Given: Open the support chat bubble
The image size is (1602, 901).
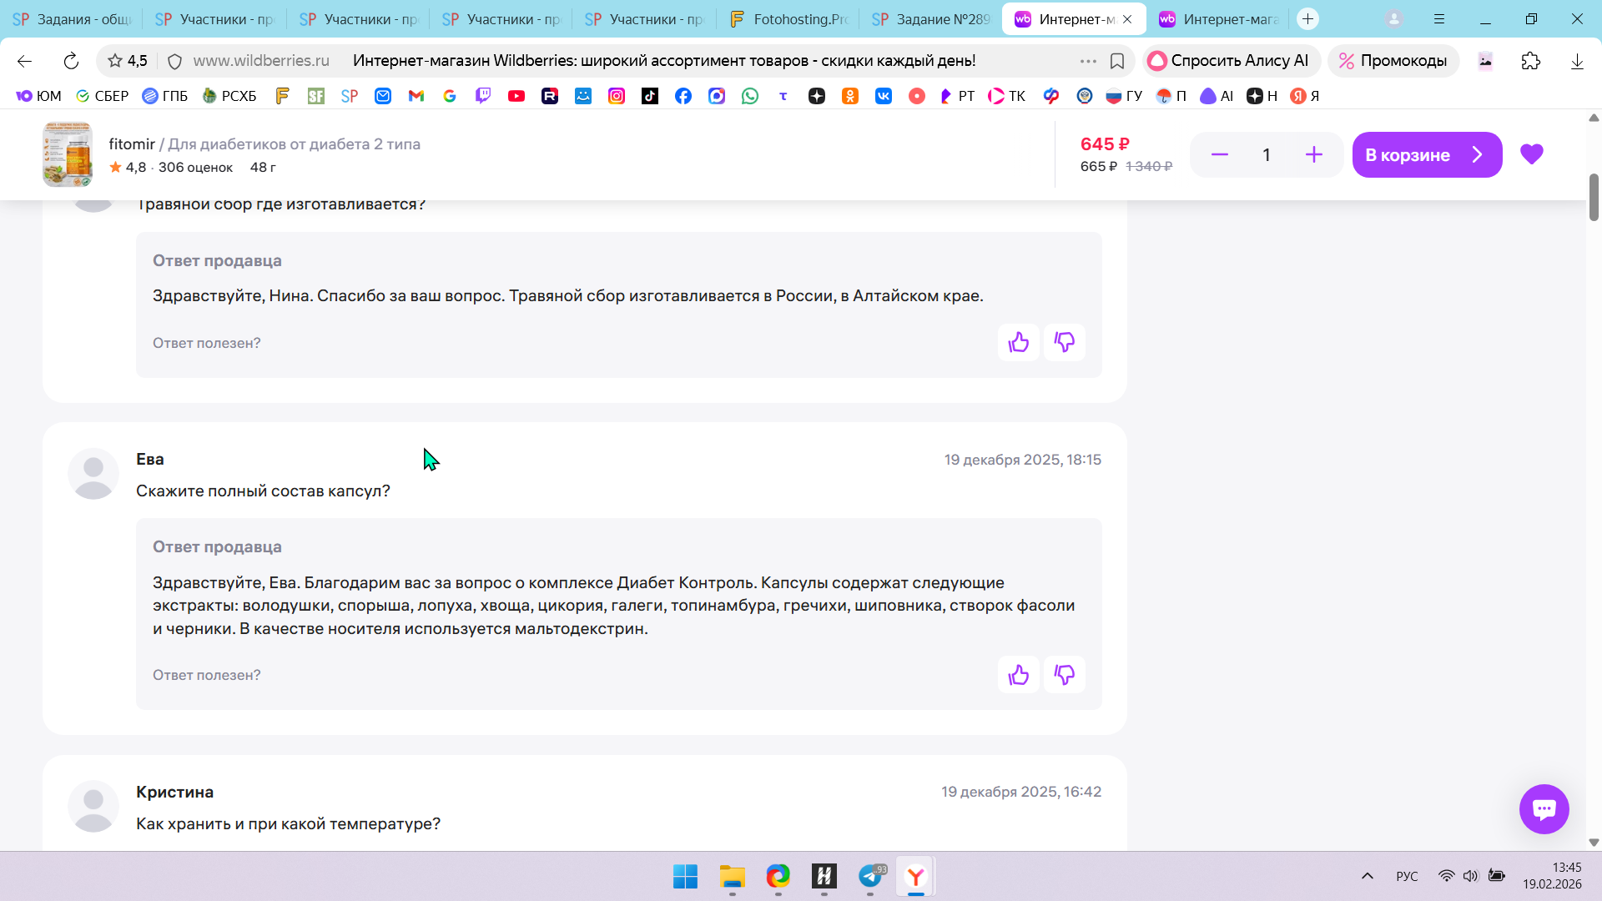Looking at the screenshot, I should click(1544, 808).
